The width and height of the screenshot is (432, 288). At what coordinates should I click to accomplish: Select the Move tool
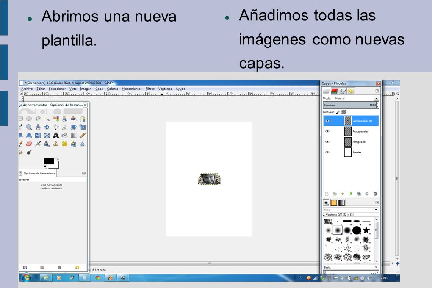point(47,127)
